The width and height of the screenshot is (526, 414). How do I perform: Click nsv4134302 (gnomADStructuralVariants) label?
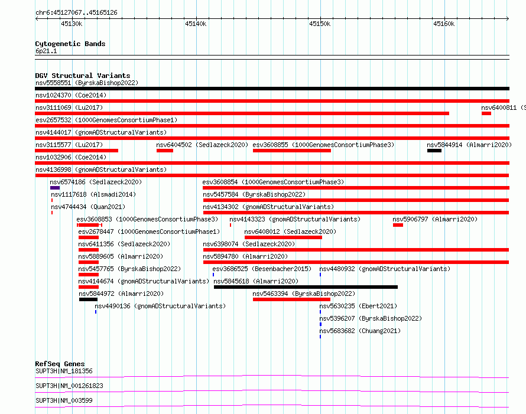(x=268, y=207)
